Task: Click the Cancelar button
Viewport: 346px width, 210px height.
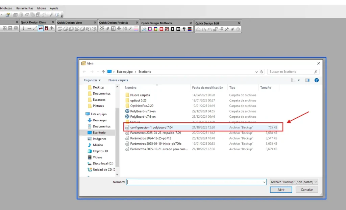Action: point(306,190)
